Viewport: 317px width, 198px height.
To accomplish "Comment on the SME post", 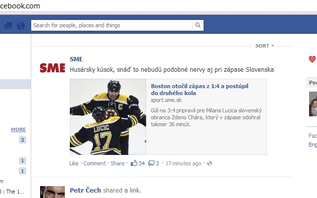I will (x=95, y=163).
